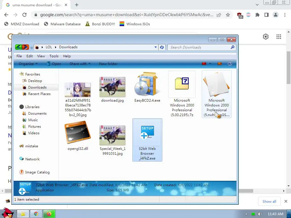
Task: Go back in Chrome browser
Action: coord(6,15)
